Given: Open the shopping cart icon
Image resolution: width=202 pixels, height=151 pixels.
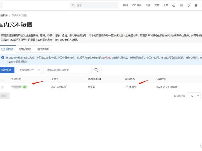Looking at the screenshot, I should (196, 5).
